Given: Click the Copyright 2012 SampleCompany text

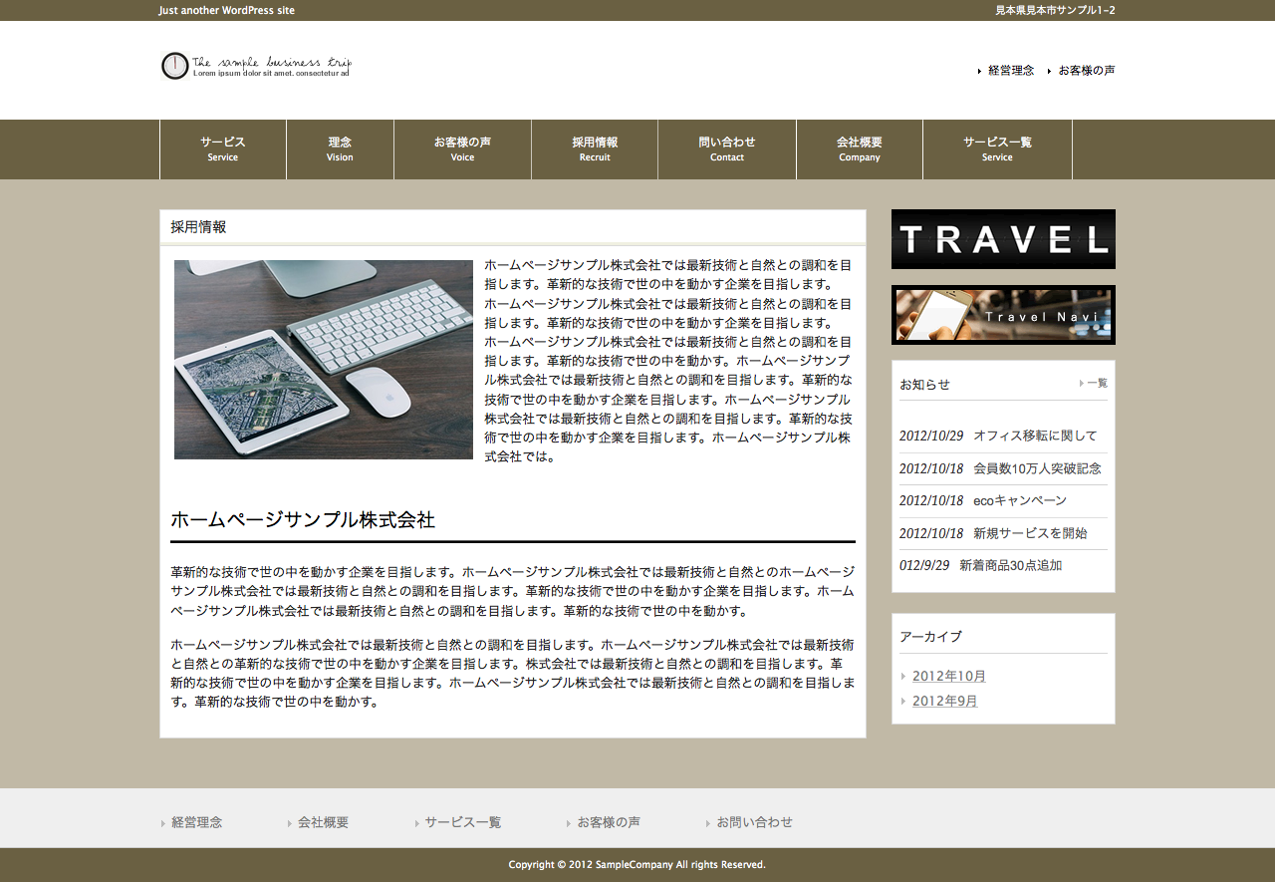Looking at the screenshot, I should point(637,864).
